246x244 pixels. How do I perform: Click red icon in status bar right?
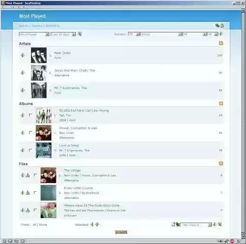(232, 241)
